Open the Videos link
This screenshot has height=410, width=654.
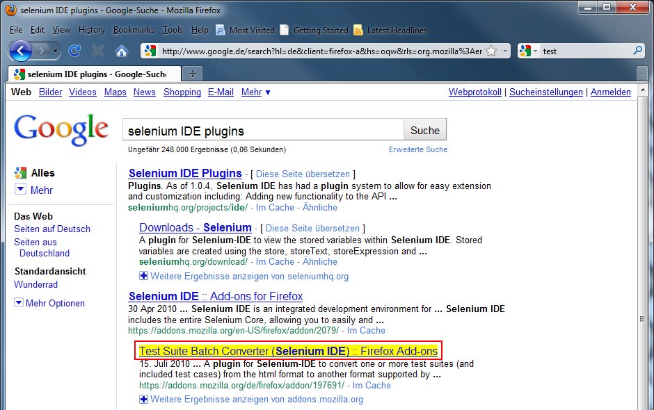83,92
